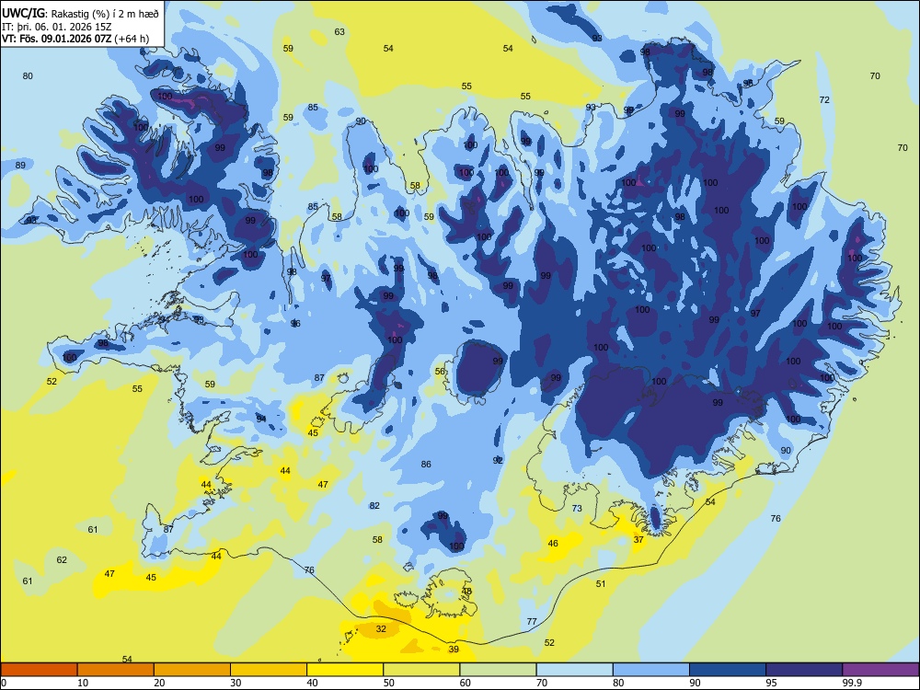The height and width of the screenshot is (690, 920).
Task: Pick the 80–90 medium blue legend swatch
Action: 651,670
